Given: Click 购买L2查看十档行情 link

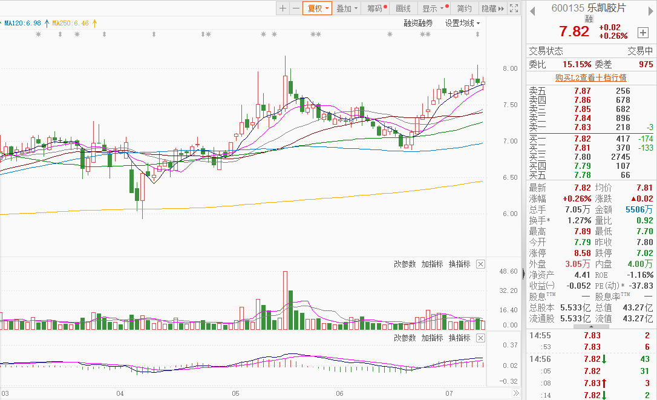Looking at the screenshot, I should click(591, 77).
